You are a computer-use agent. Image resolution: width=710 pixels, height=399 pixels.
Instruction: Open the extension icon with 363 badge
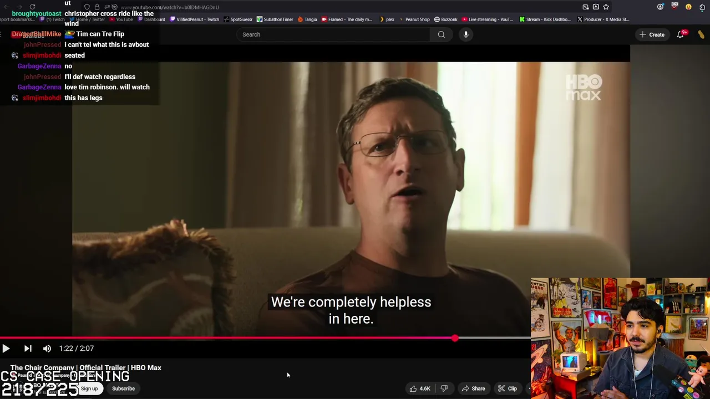point(674,7)
